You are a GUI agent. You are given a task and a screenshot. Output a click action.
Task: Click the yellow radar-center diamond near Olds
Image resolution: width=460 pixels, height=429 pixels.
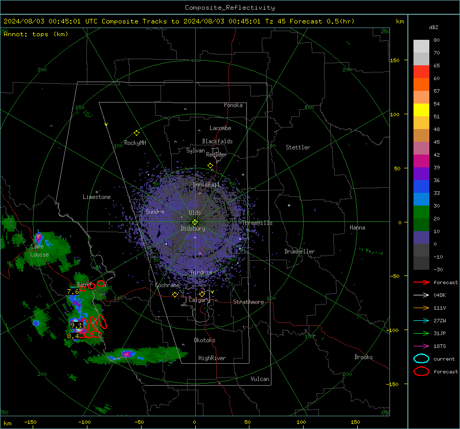[195, 222]
